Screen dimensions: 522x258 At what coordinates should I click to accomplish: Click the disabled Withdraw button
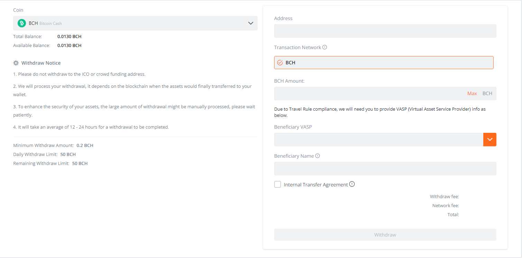[x=385, y=235]
